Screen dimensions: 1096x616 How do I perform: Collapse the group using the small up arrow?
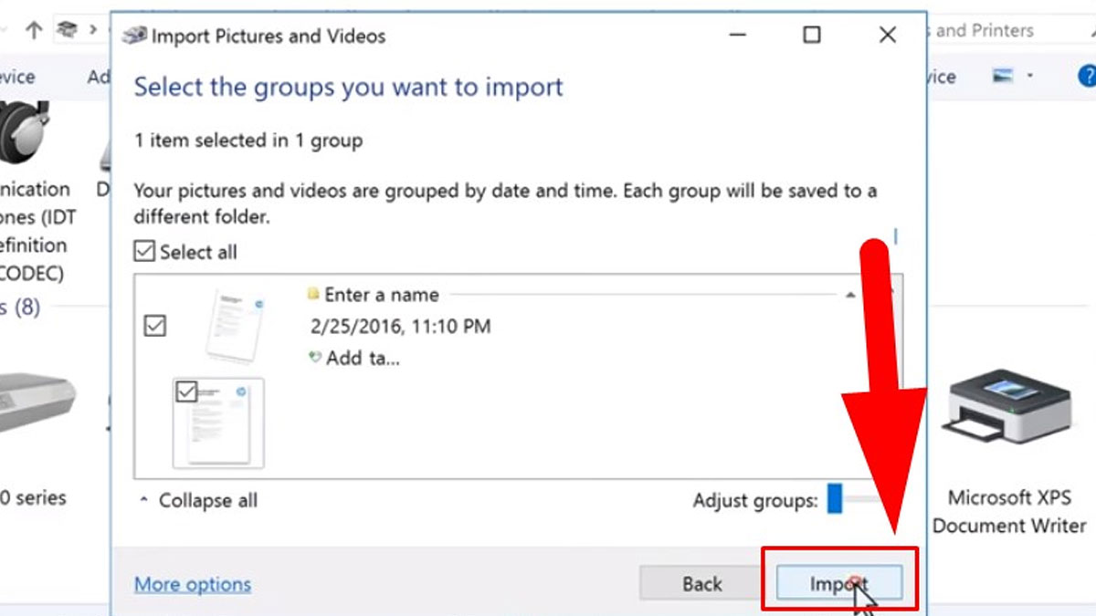click(x=850, y=295)
